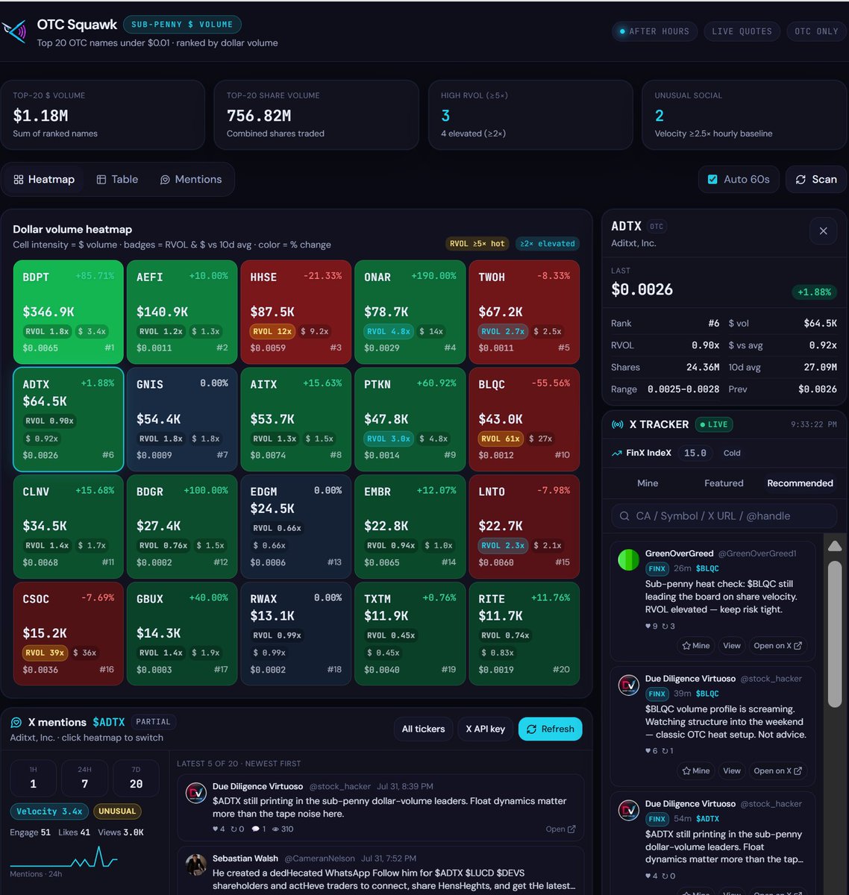Click the FinX IndeX trend icon
The image size is (849, 895).
click(x=617, y=453)
